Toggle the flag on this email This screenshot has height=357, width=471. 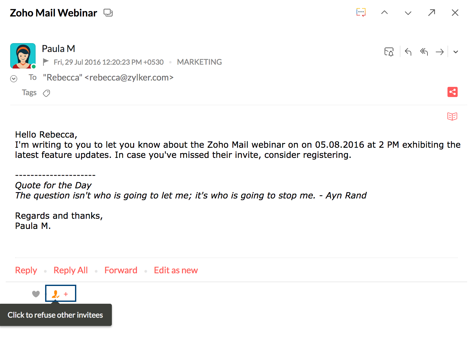46,62
